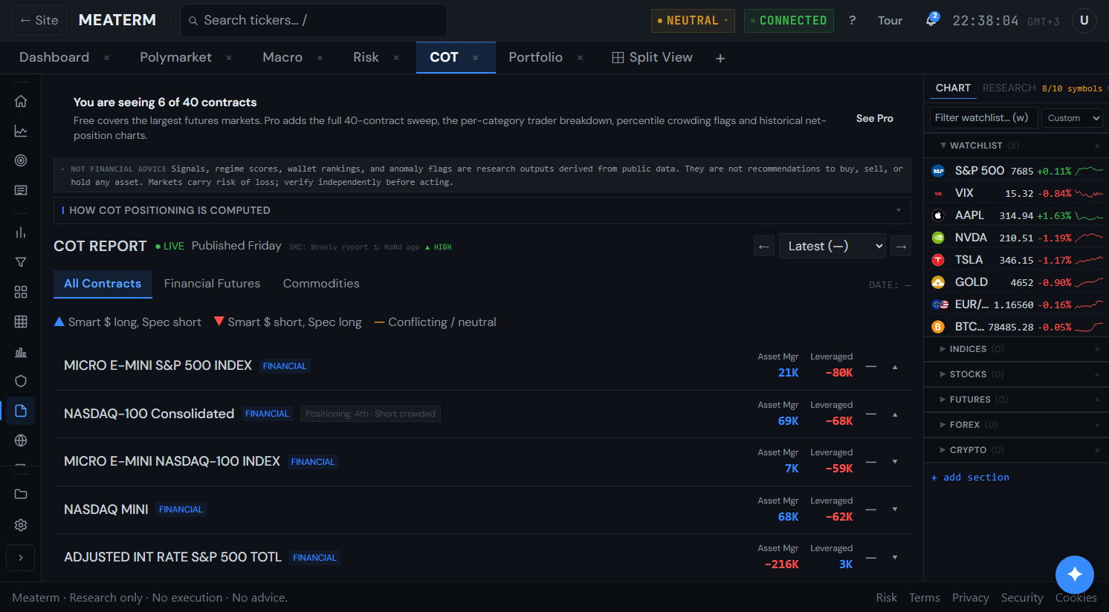Viewport: 1109px width, 612px height.
Task: Focus the Search tickers field
Action: coord(314,20)
